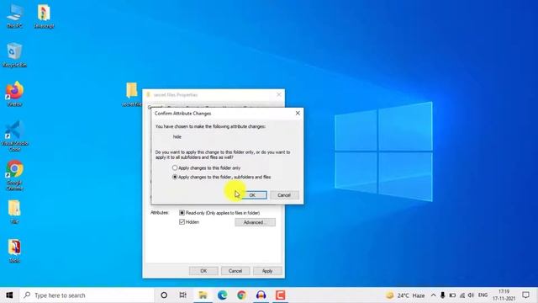Click the battery tray icon

point(452,295)
